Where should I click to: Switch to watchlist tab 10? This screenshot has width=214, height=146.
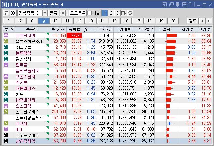coord(55,21)
